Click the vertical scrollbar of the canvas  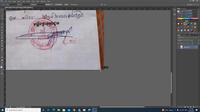171,83
